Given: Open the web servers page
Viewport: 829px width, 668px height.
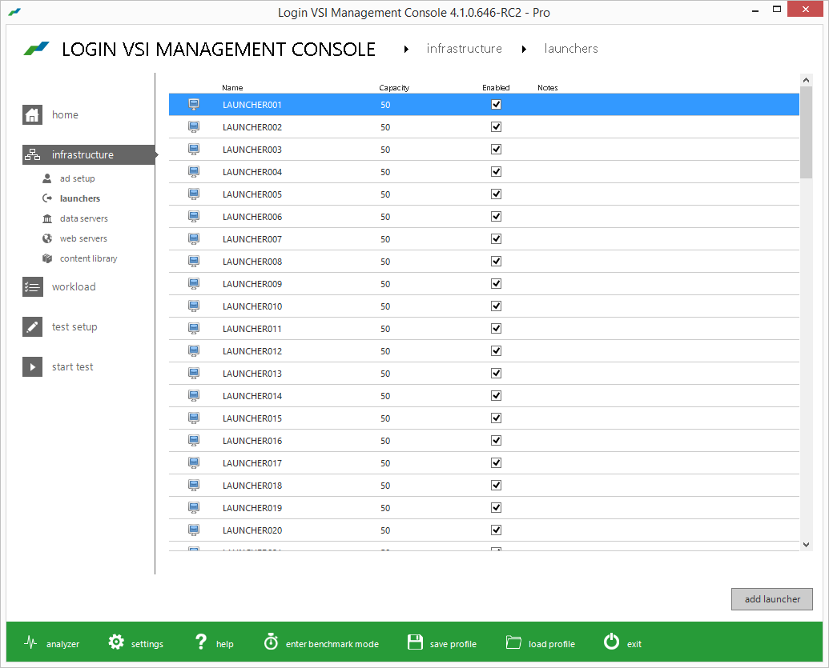Looking at the screenshot, I should (83, 238).
